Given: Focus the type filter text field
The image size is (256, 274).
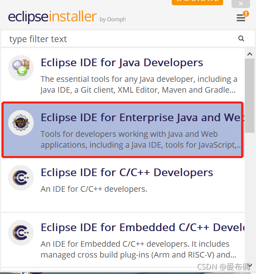Looking at the screenshot, I should (x=128, y=39).
